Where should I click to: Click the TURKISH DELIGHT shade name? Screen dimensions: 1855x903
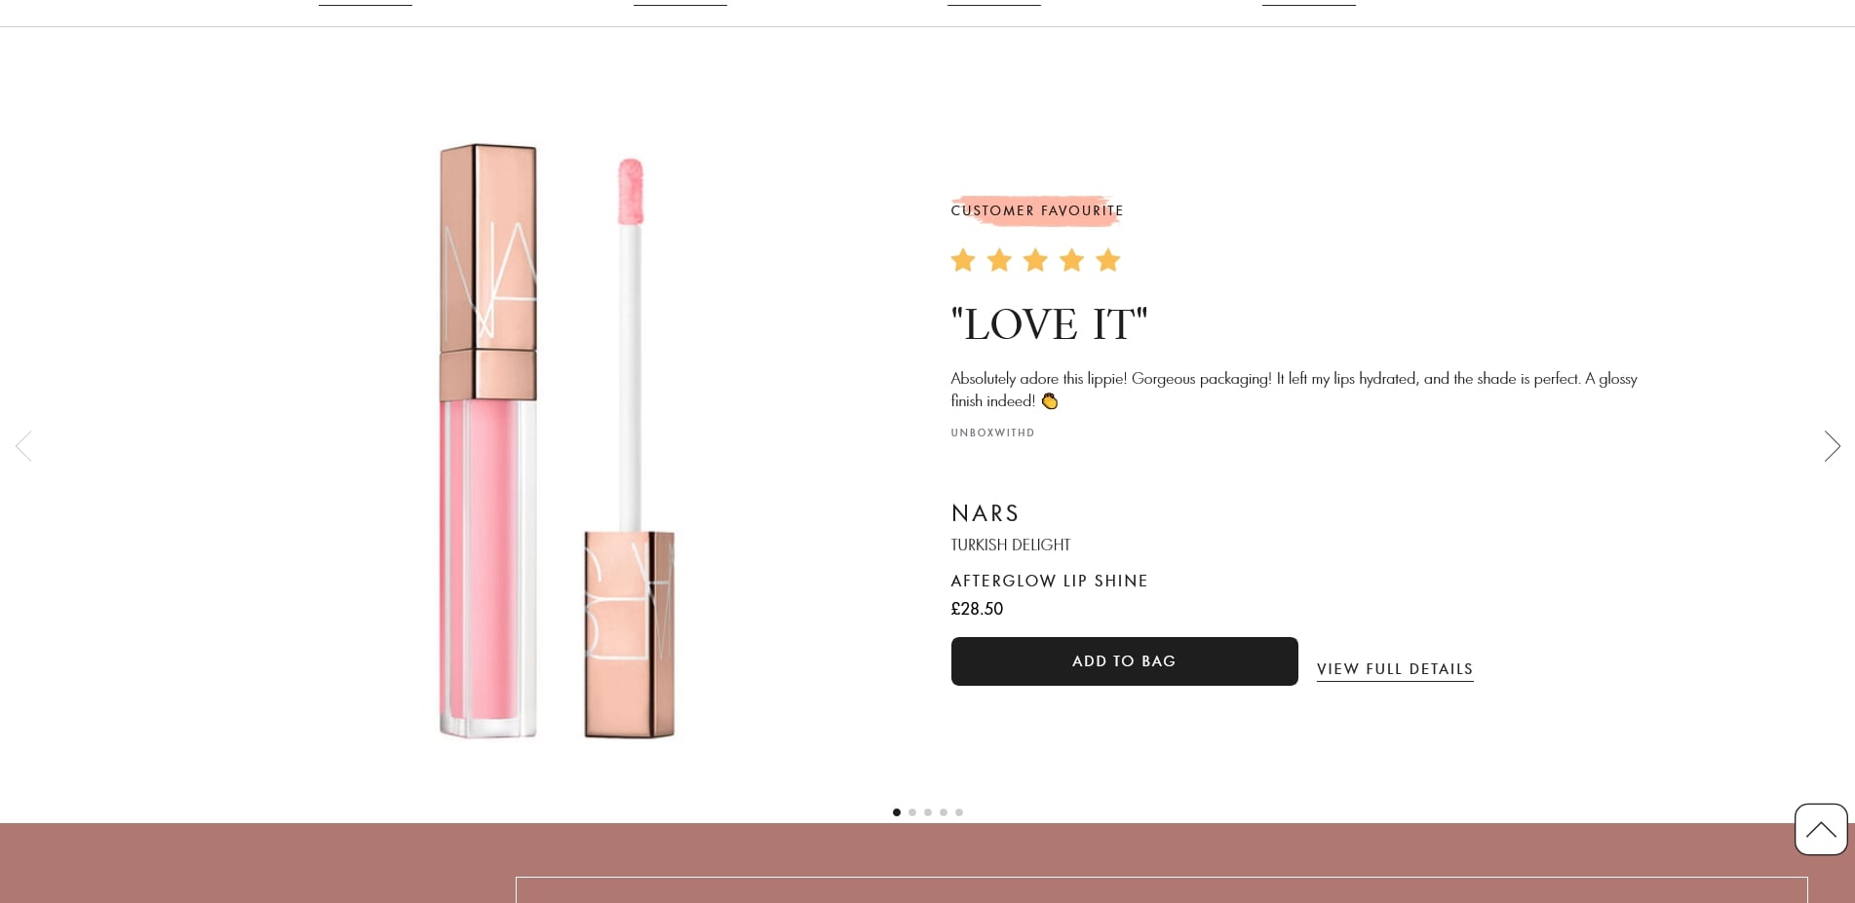[x=1010, y=545]
